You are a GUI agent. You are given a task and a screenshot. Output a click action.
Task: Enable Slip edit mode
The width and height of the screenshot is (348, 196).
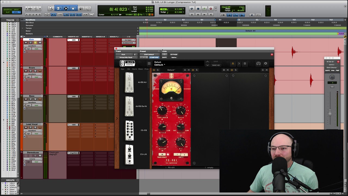8,12
